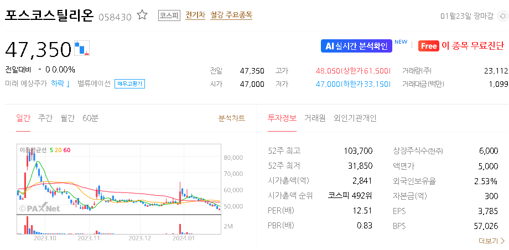Click 더보기 to expand investment info
Image resolution: width=509 pixels, height=250 pixels.
(492, 241)
